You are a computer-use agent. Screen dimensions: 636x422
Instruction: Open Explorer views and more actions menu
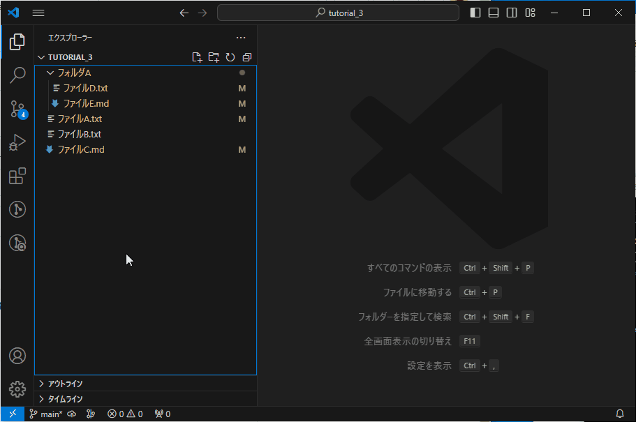[x=241, y=38]
